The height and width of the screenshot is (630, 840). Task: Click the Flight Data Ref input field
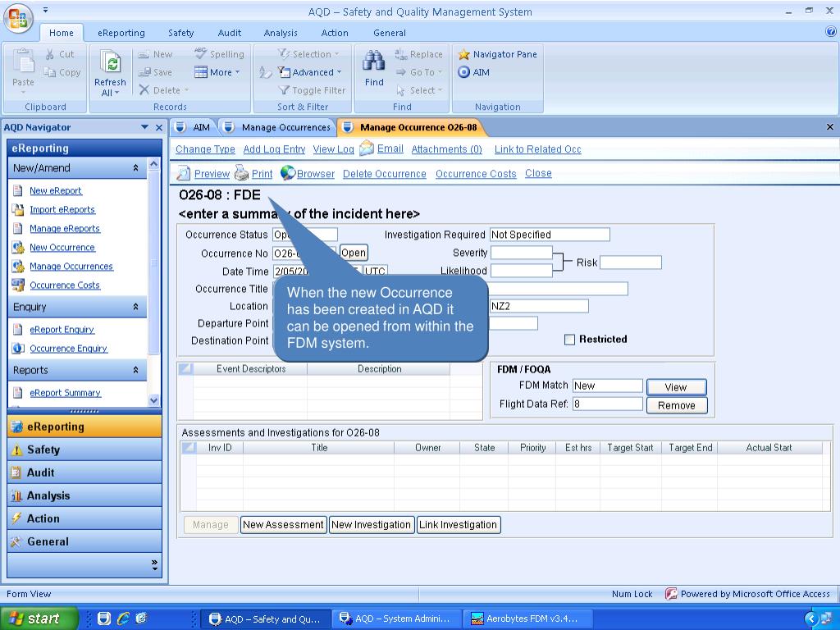[x=608, y=404]
